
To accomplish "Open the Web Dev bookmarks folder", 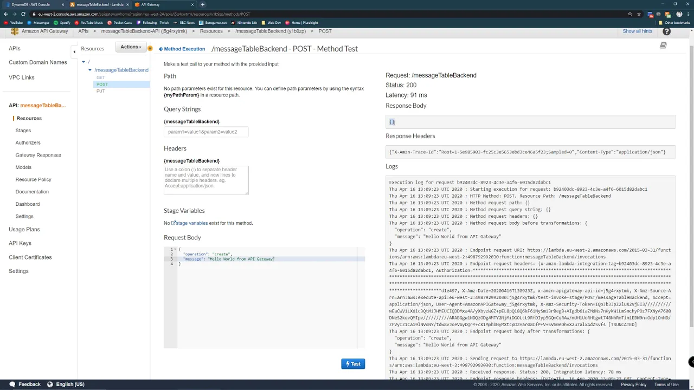I will coord(271,23).
